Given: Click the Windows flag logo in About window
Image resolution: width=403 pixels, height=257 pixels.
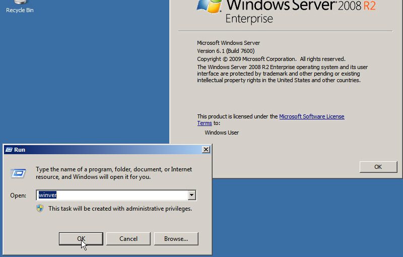Looking at the screenshot, I should coord(209,6).
